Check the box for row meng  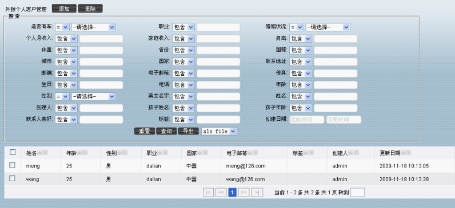pos(12,165)
